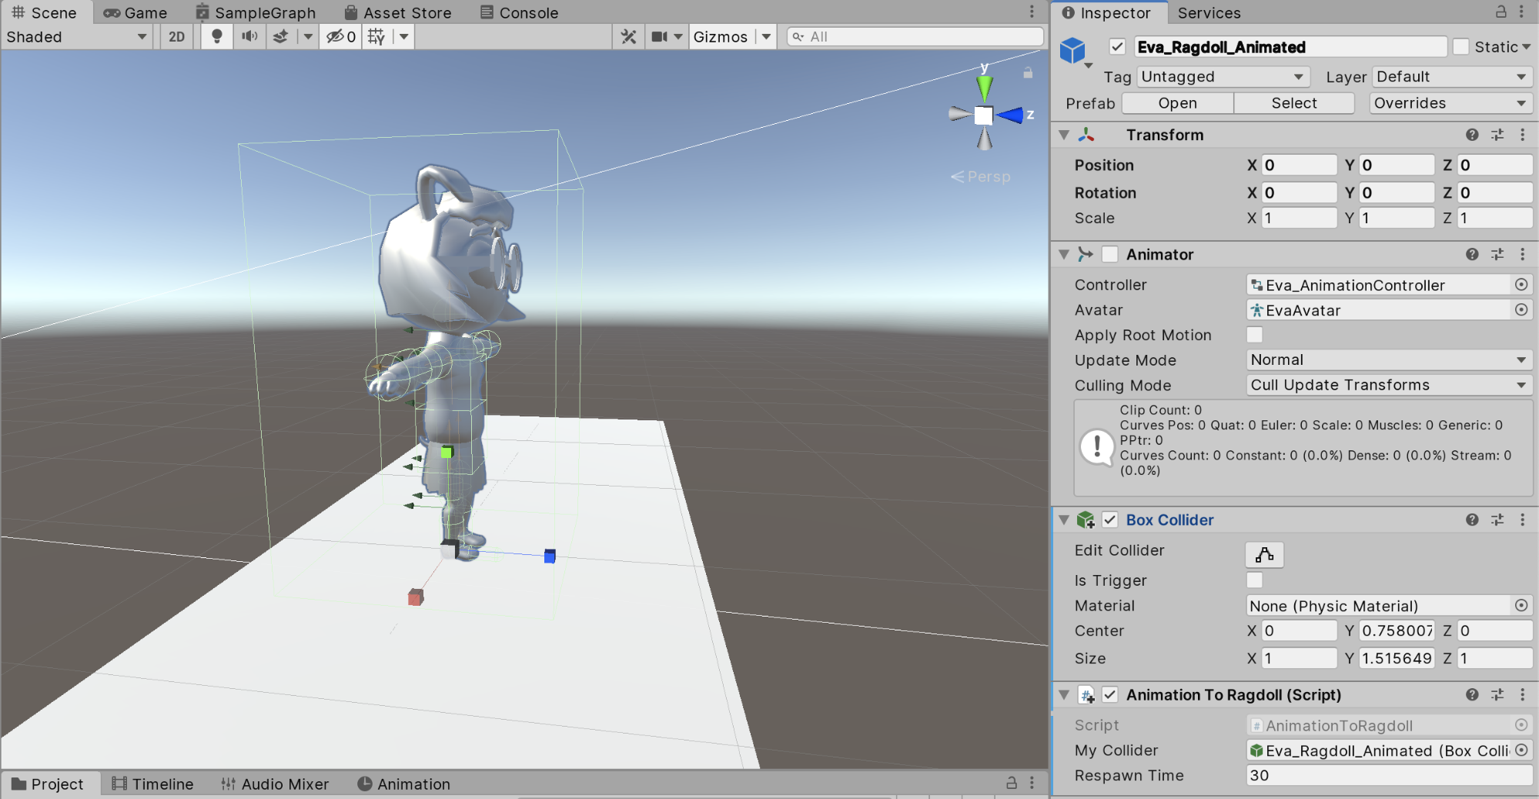Open the Culling Mode dropdown
This screenshot has height=799, width=1539.
(x=1388, y=385)
